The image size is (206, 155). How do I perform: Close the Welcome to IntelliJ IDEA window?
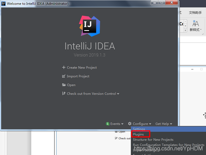click(x=172, y=3)
